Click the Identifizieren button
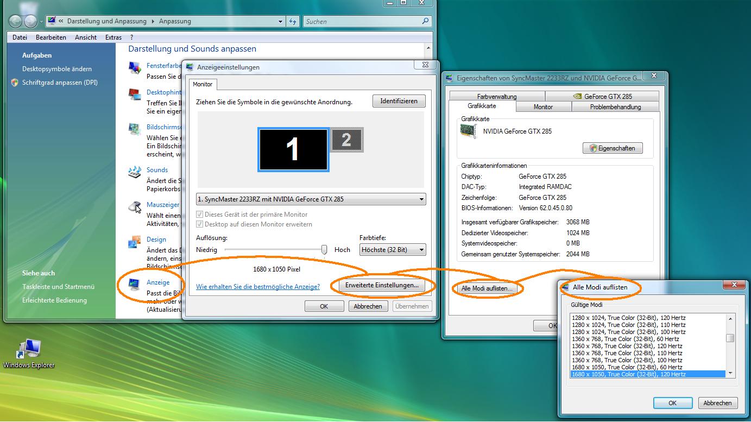The height and width of the screenshot is (422, 751). (x=399, y=101)
